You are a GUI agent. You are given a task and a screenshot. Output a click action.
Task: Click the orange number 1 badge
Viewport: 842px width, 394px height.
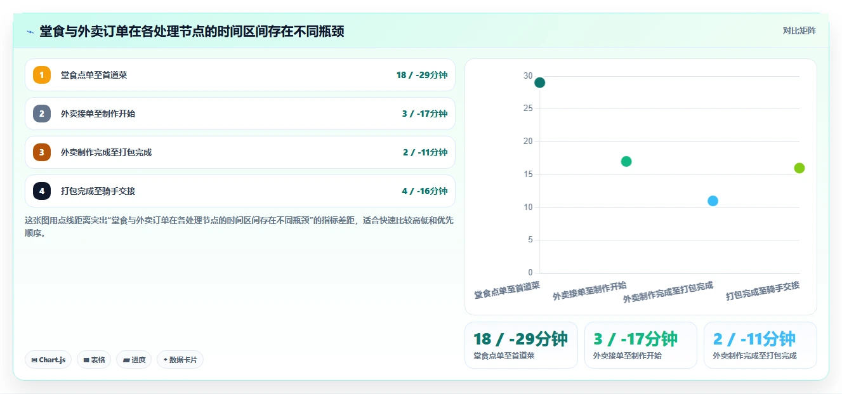click(x=42, y=75)
